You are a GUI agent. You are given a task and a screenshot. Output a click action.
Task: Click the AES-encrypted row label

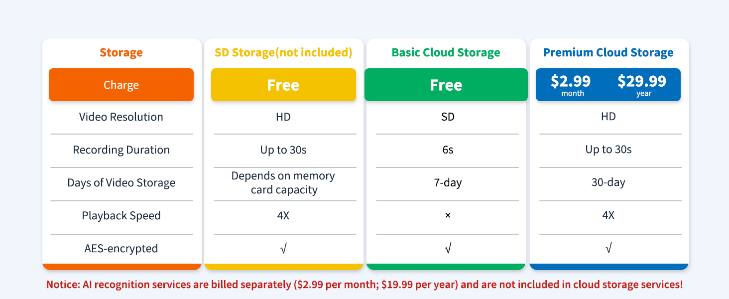[121, 248]
